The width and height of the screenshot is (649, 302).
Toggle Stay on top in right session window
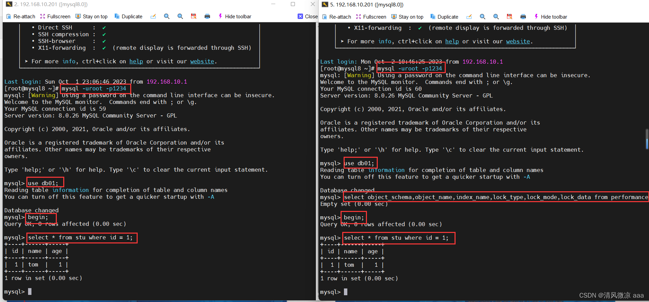point(407,17)
